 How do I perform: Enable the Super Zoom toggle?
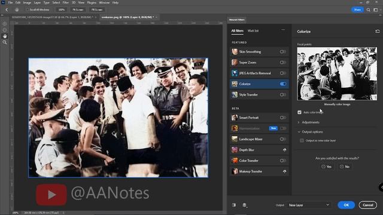283,62
